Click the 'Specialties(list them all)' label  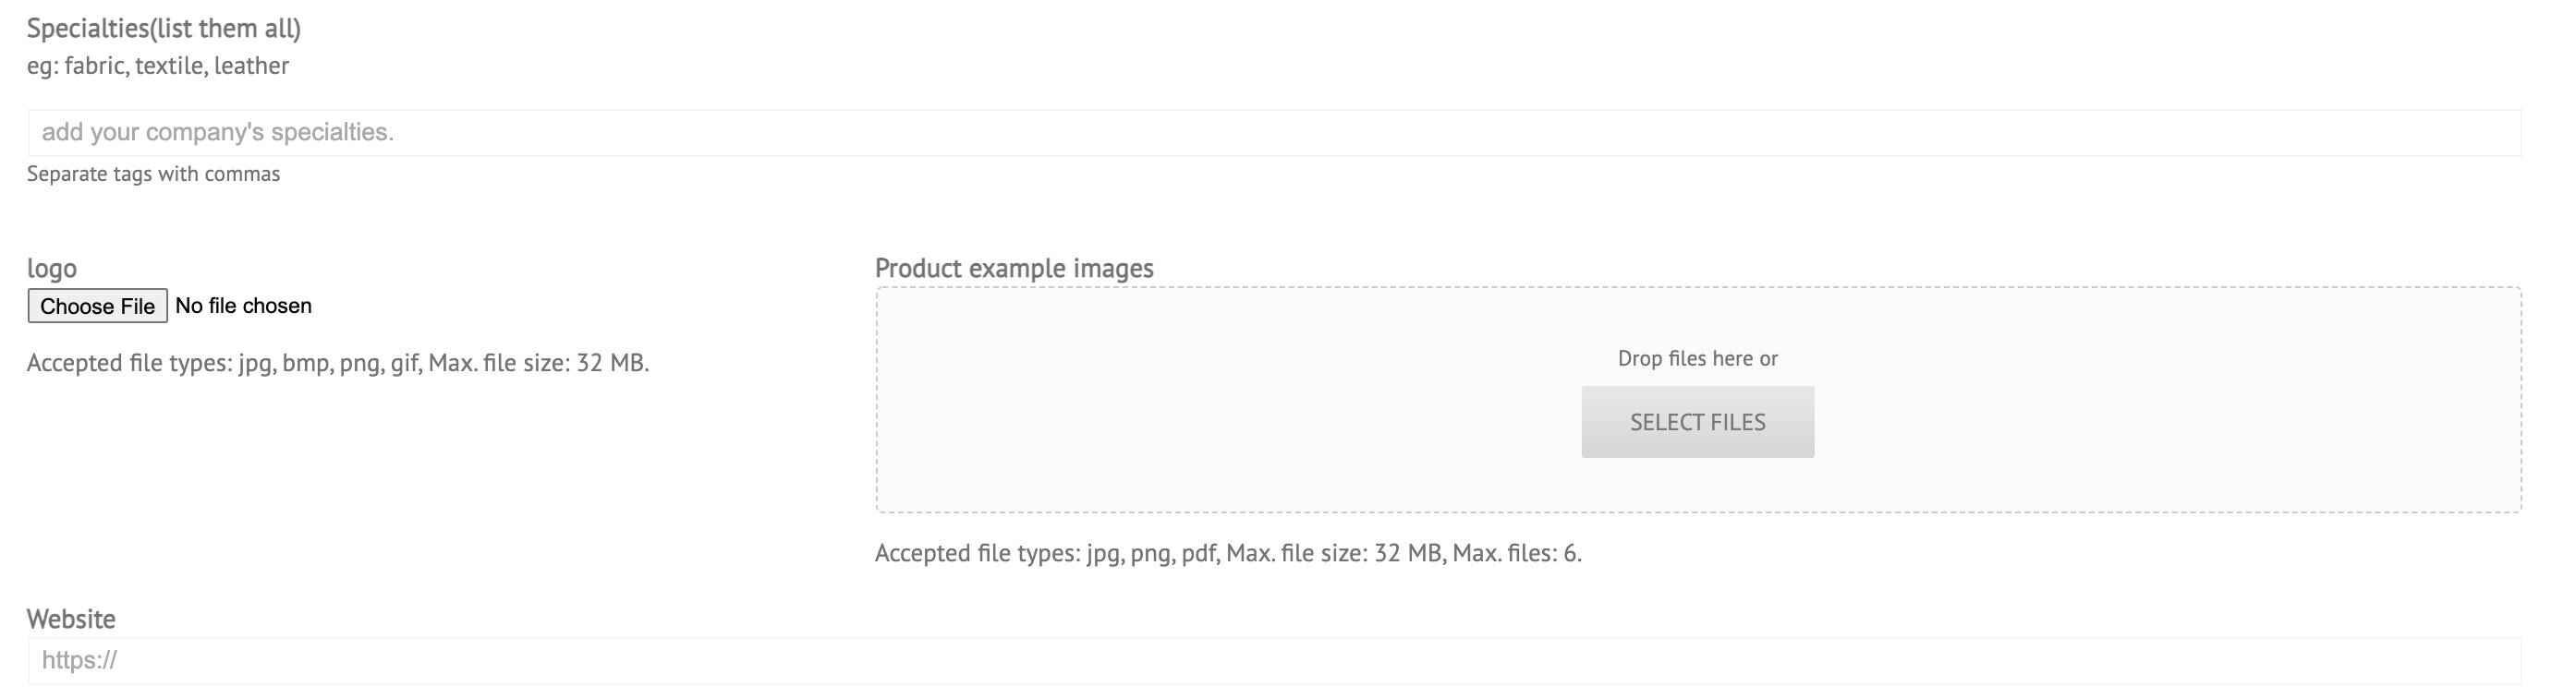164,29
